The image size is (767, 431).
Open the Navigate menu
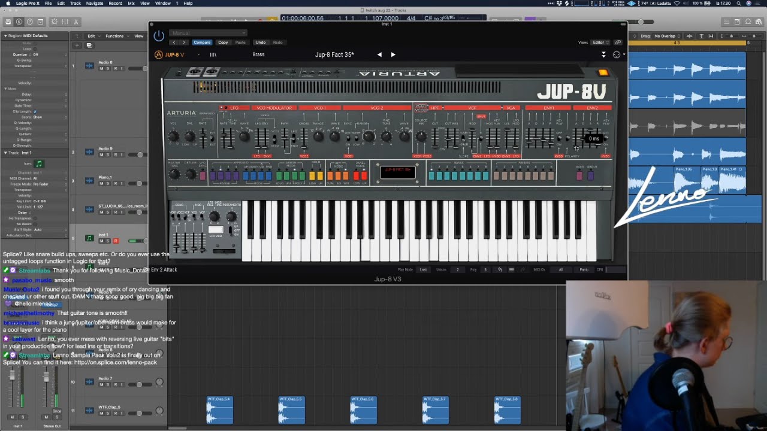(x=95, y=3)
